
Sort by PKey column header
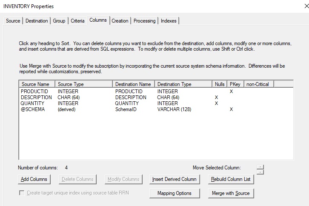pos(235,84)
